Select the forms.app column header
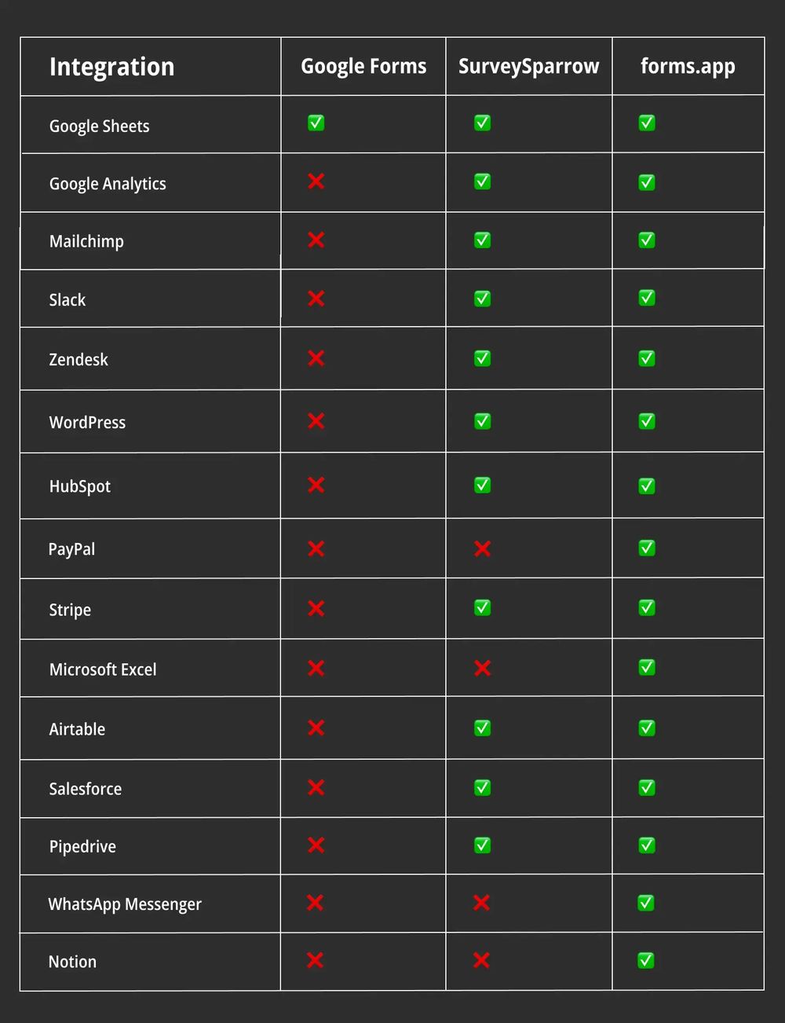 pos(688,67)
